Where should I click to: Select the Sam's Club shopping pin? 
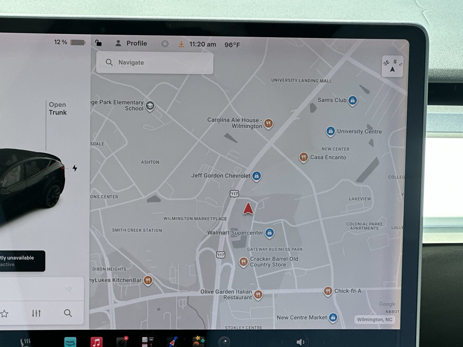click(x=352, y=100)
